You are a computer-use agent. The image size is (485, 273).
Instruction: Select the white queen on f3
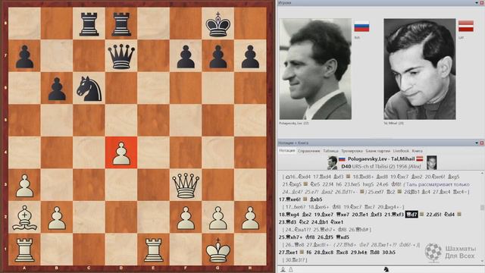[186, 185]
